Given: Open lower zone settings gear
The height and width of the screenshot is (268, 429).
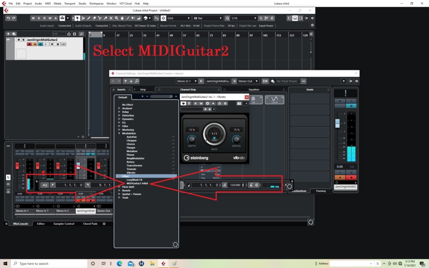Looking at the screenshot, I should [x=104, y=224].
